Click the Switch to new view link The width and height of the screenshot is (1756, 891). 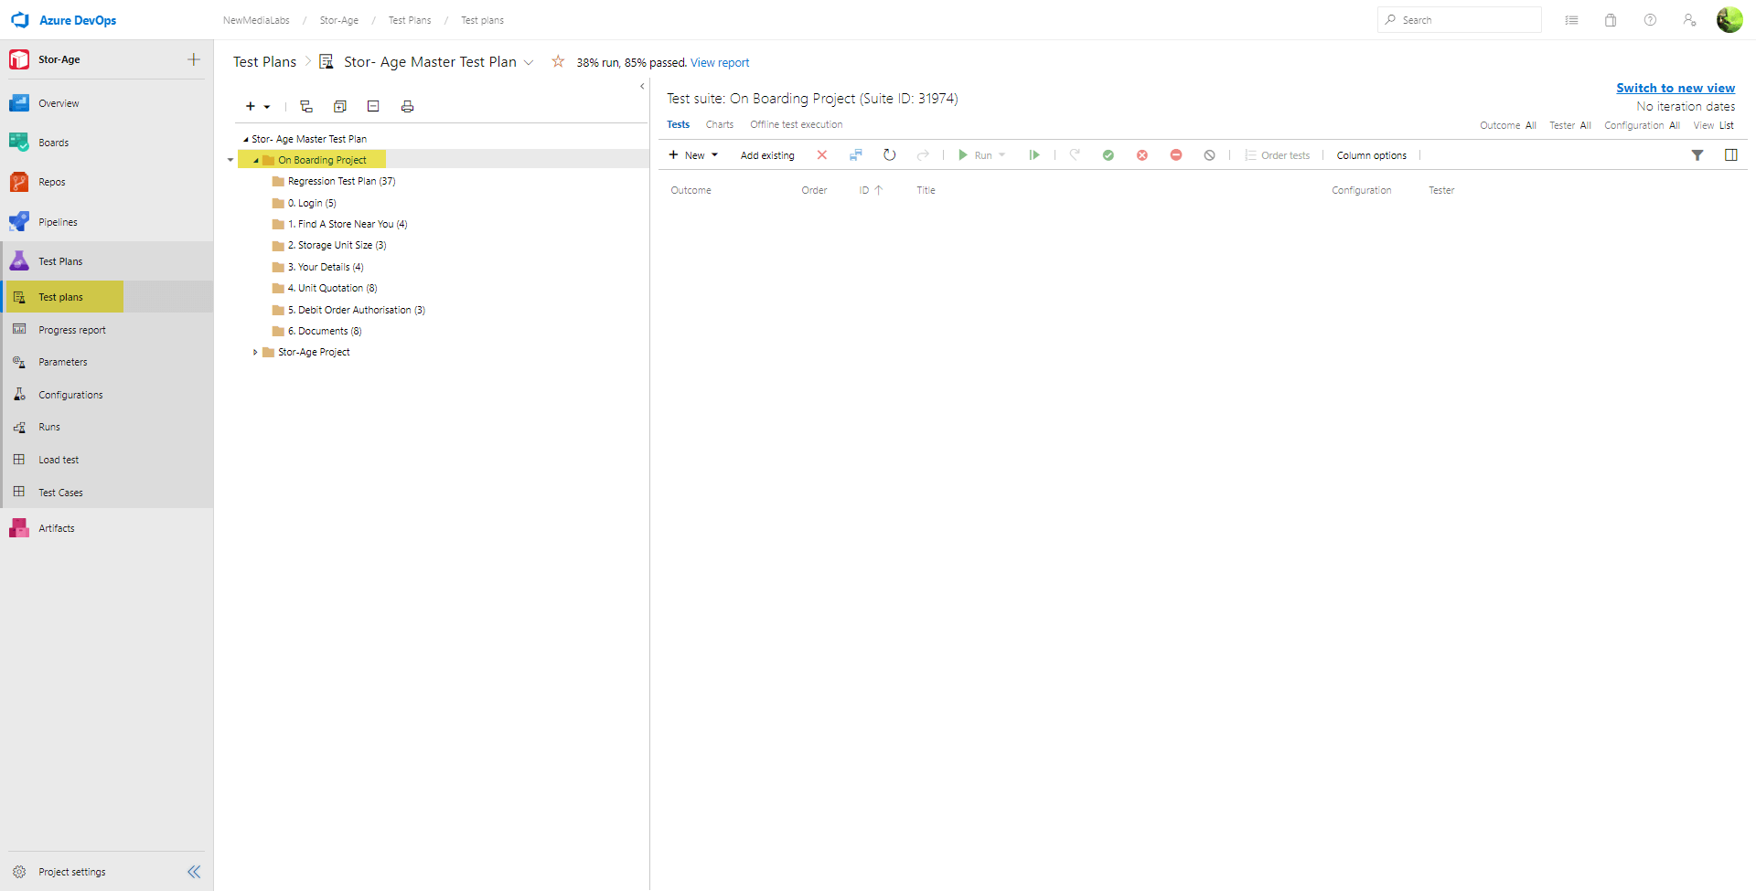pos(1676,88)
